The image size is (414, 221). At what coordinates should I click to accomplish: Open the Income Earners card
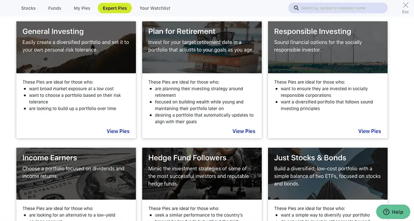(76, 173)
